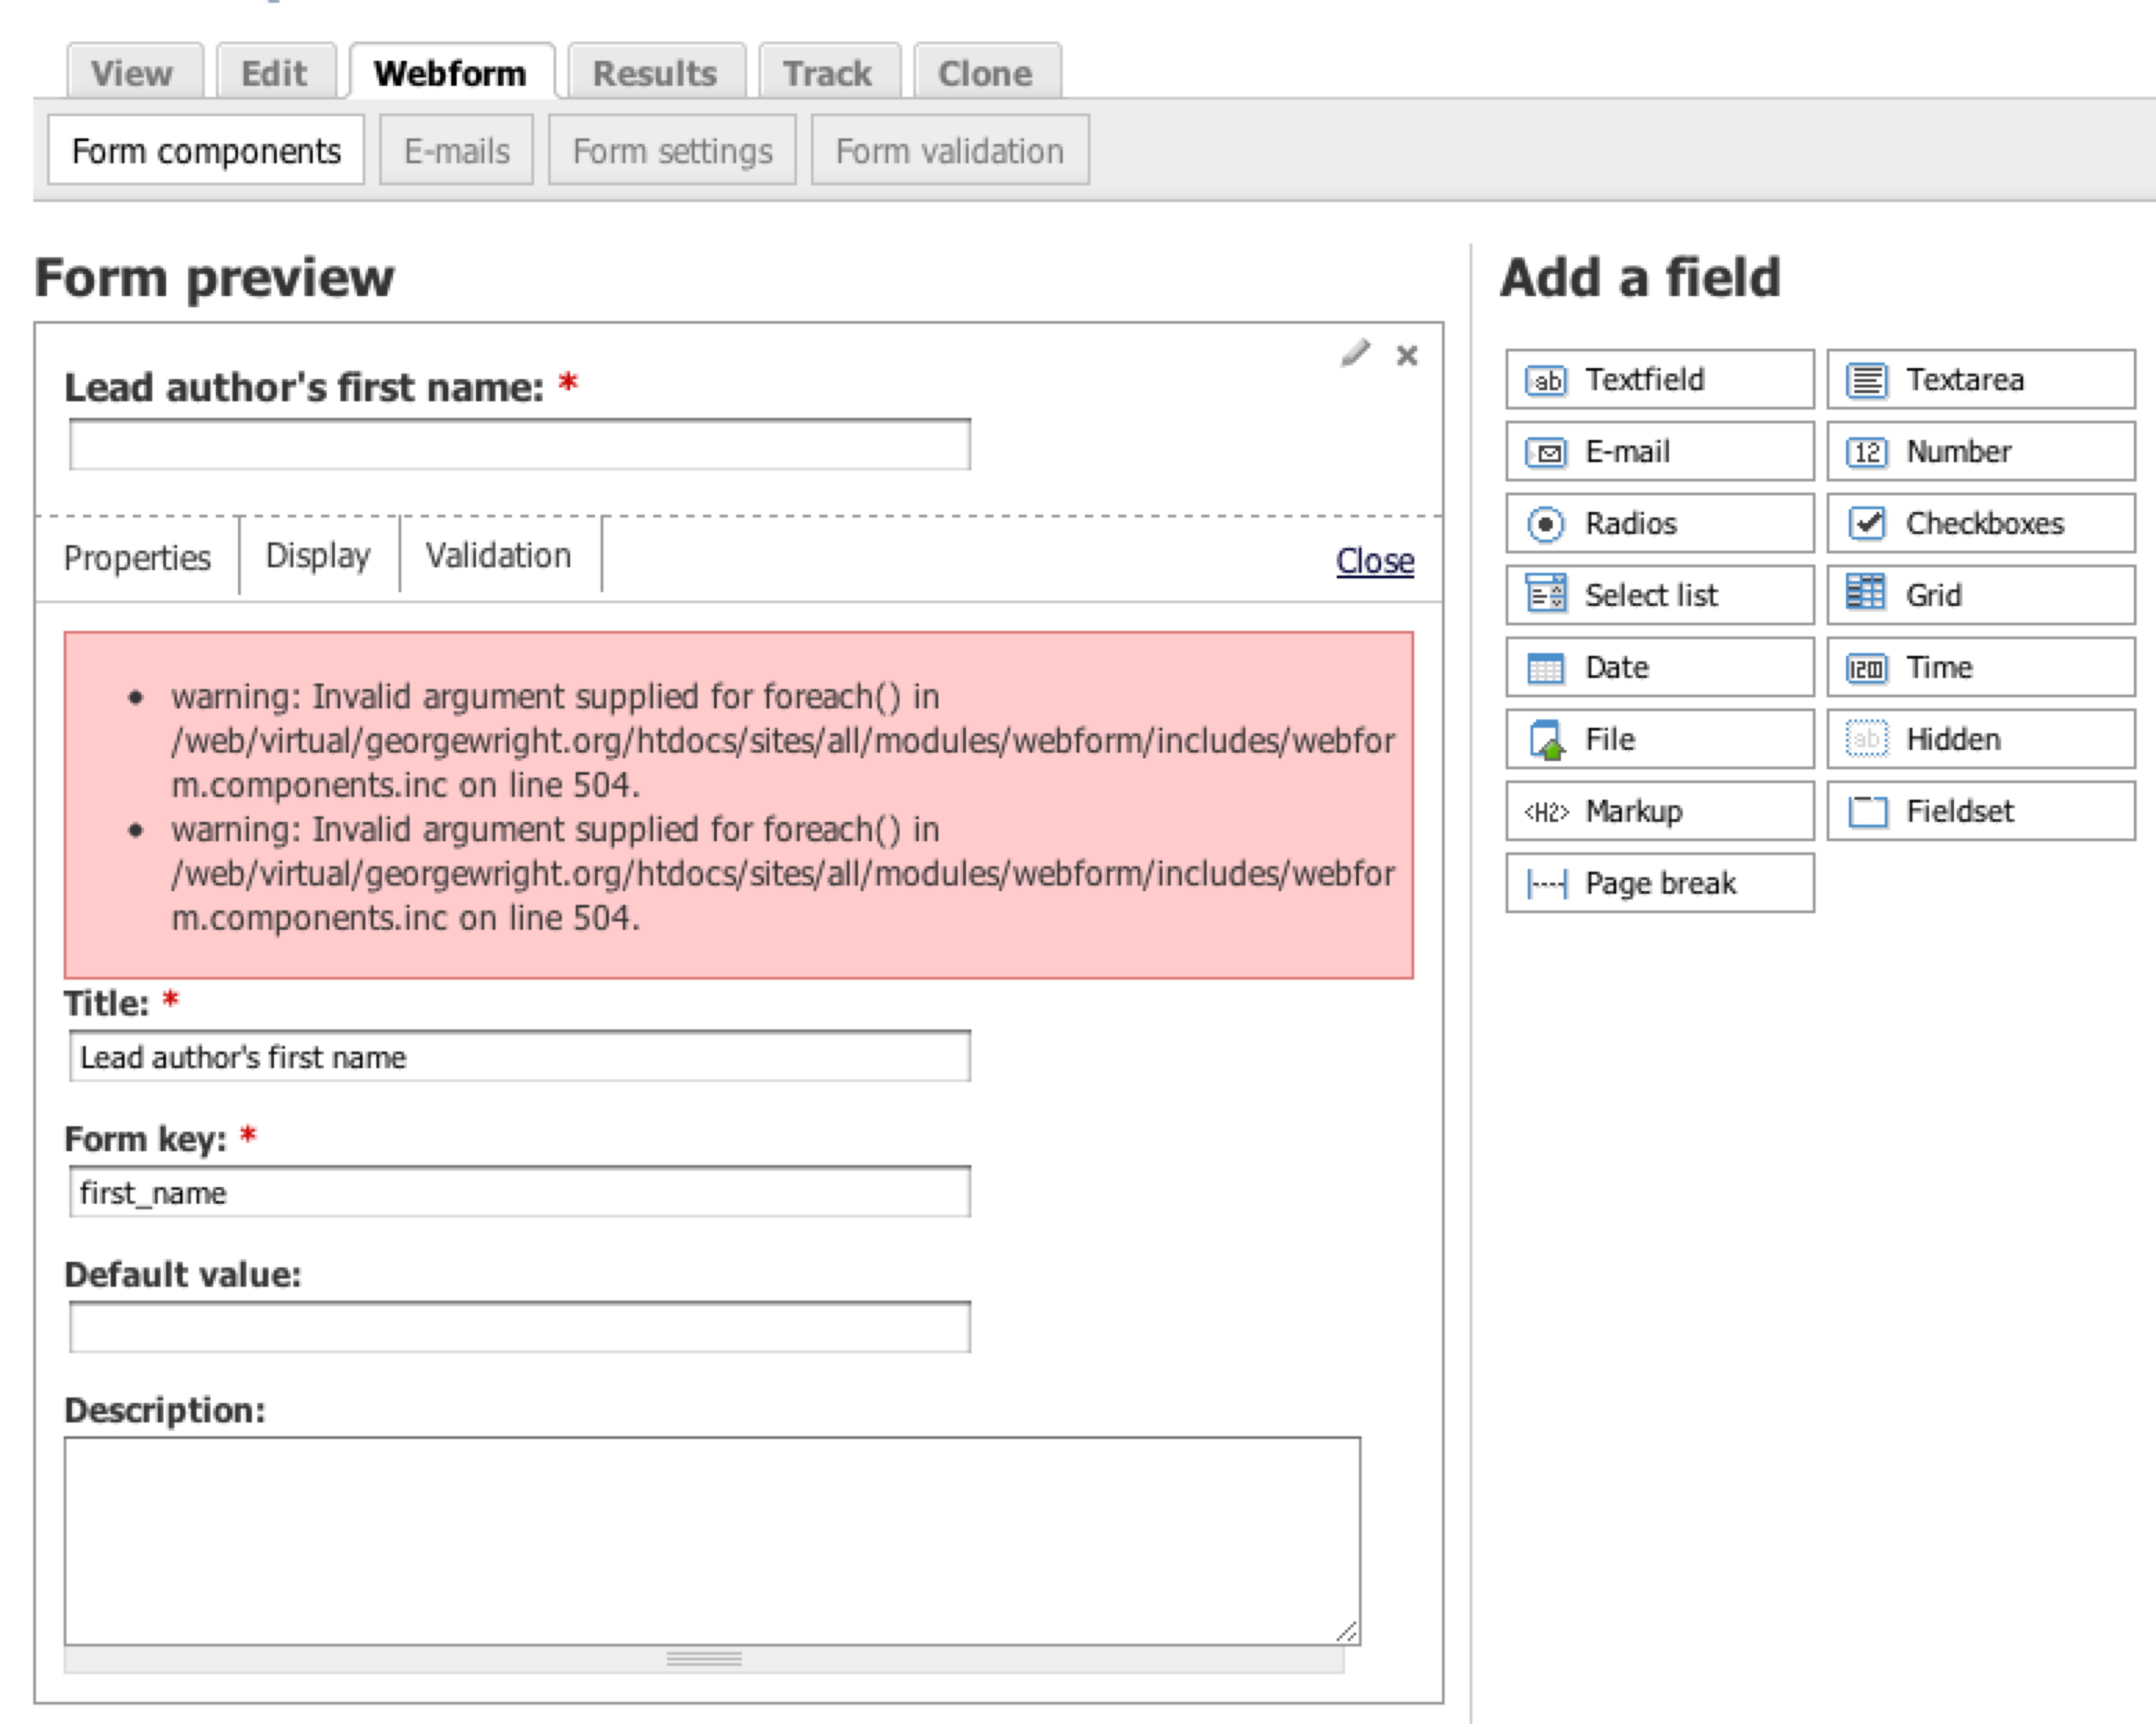
Task: Add a Checkboxes field
Action: [x=1980, y=524]
